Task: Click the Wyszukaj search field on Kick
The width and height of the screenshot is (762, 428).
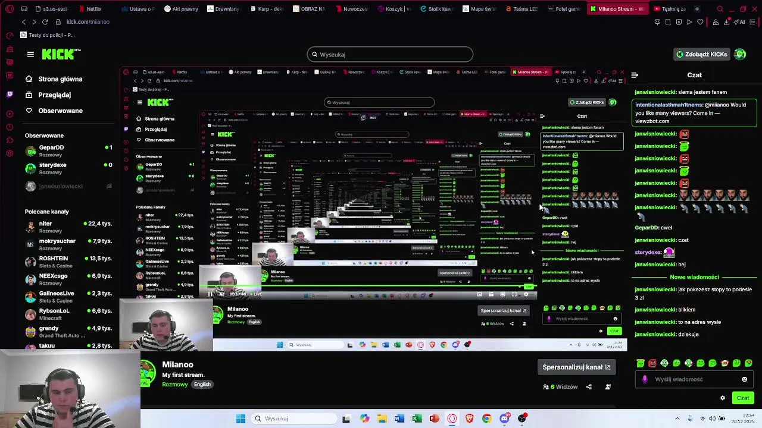Action: (x=390, y=55)
